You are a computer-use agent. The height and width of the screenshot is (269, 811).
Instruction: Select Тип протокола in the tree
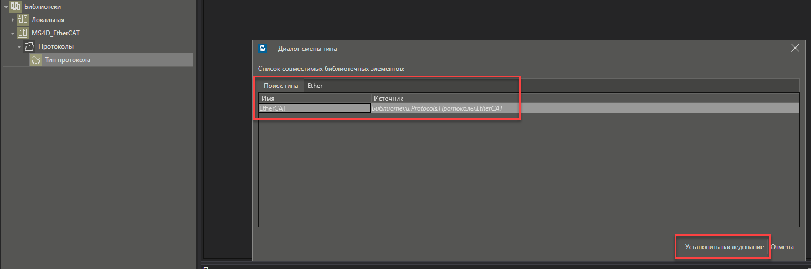68,60
